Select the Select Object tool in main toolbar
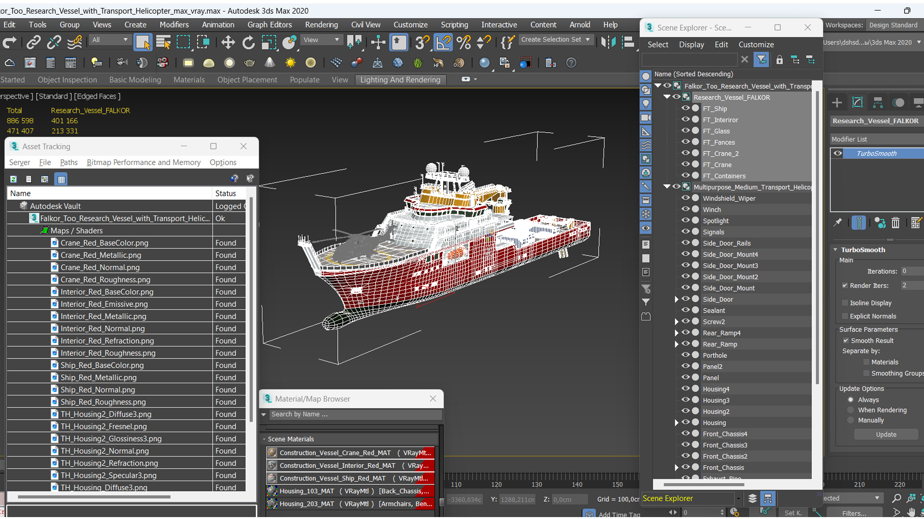Screen dimensions: 924x519 (142, 42)
